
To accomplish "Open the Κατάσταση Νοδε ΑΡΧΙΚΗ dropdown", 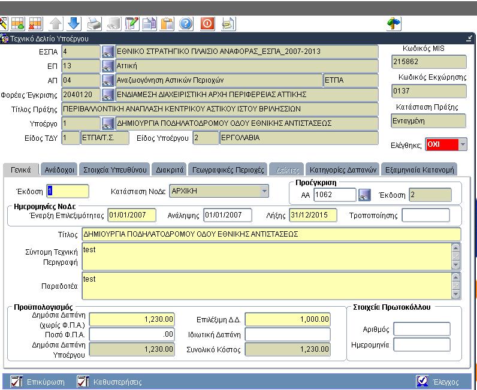I will [x=264, y=191].
